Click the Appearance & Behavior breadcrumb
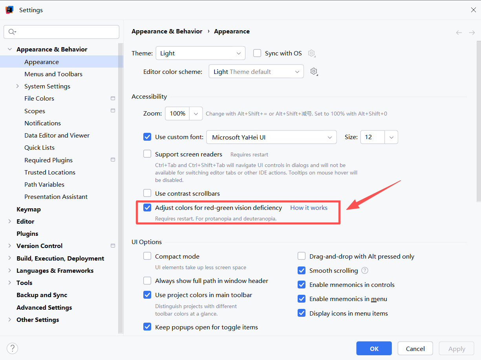Viewport: 481px width, 360px height. [167, 31]
